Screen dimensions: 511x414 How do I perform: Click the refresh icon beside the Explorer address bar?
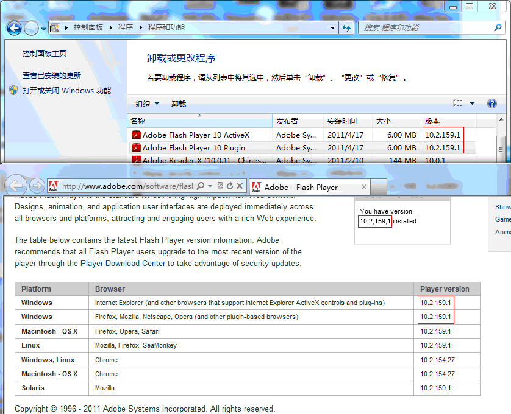click(346, 28)
